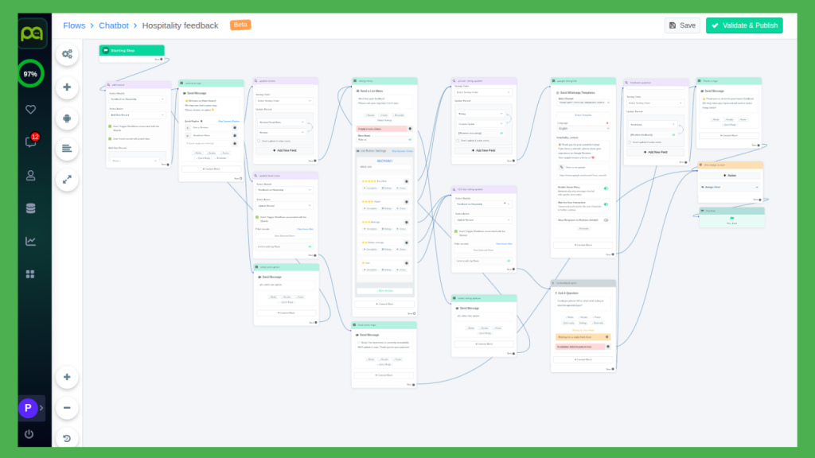This screenshot has height=458, width=815.
Task: Open the heart favorites icon in sidebar
Action: (31, 110)
